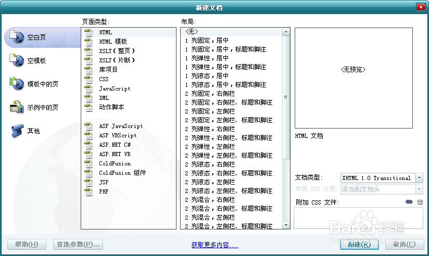The height and width of the screenshot is (256, 429).
Task: Select layout 1 列弹性，居中，标题和脚注
Action: pos(225,67)
